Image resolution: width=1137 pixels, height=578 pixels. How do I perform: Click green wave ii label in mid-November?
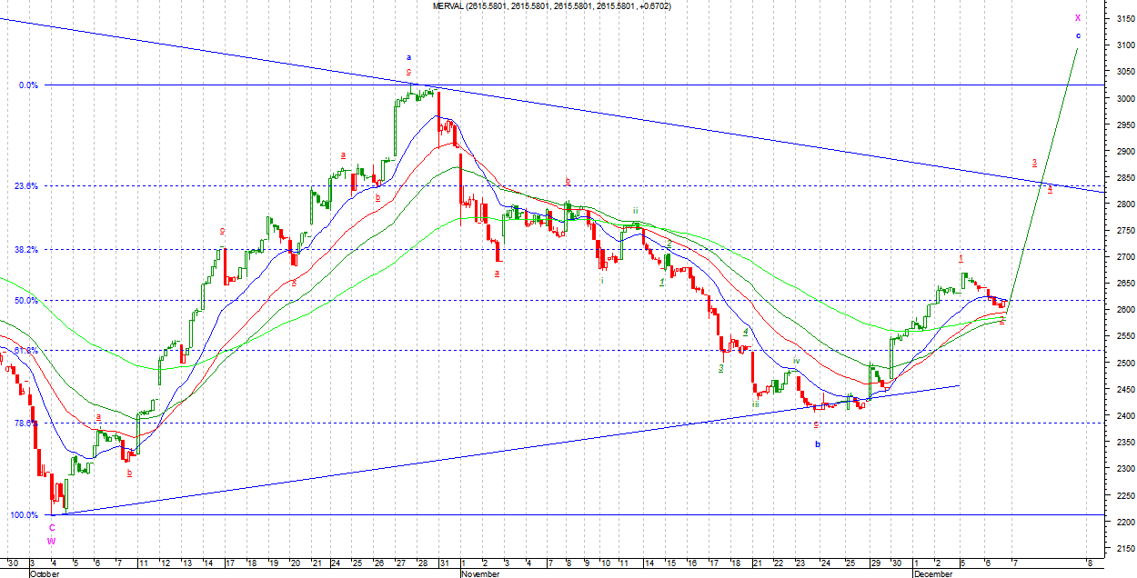click(x=635, y=209)
